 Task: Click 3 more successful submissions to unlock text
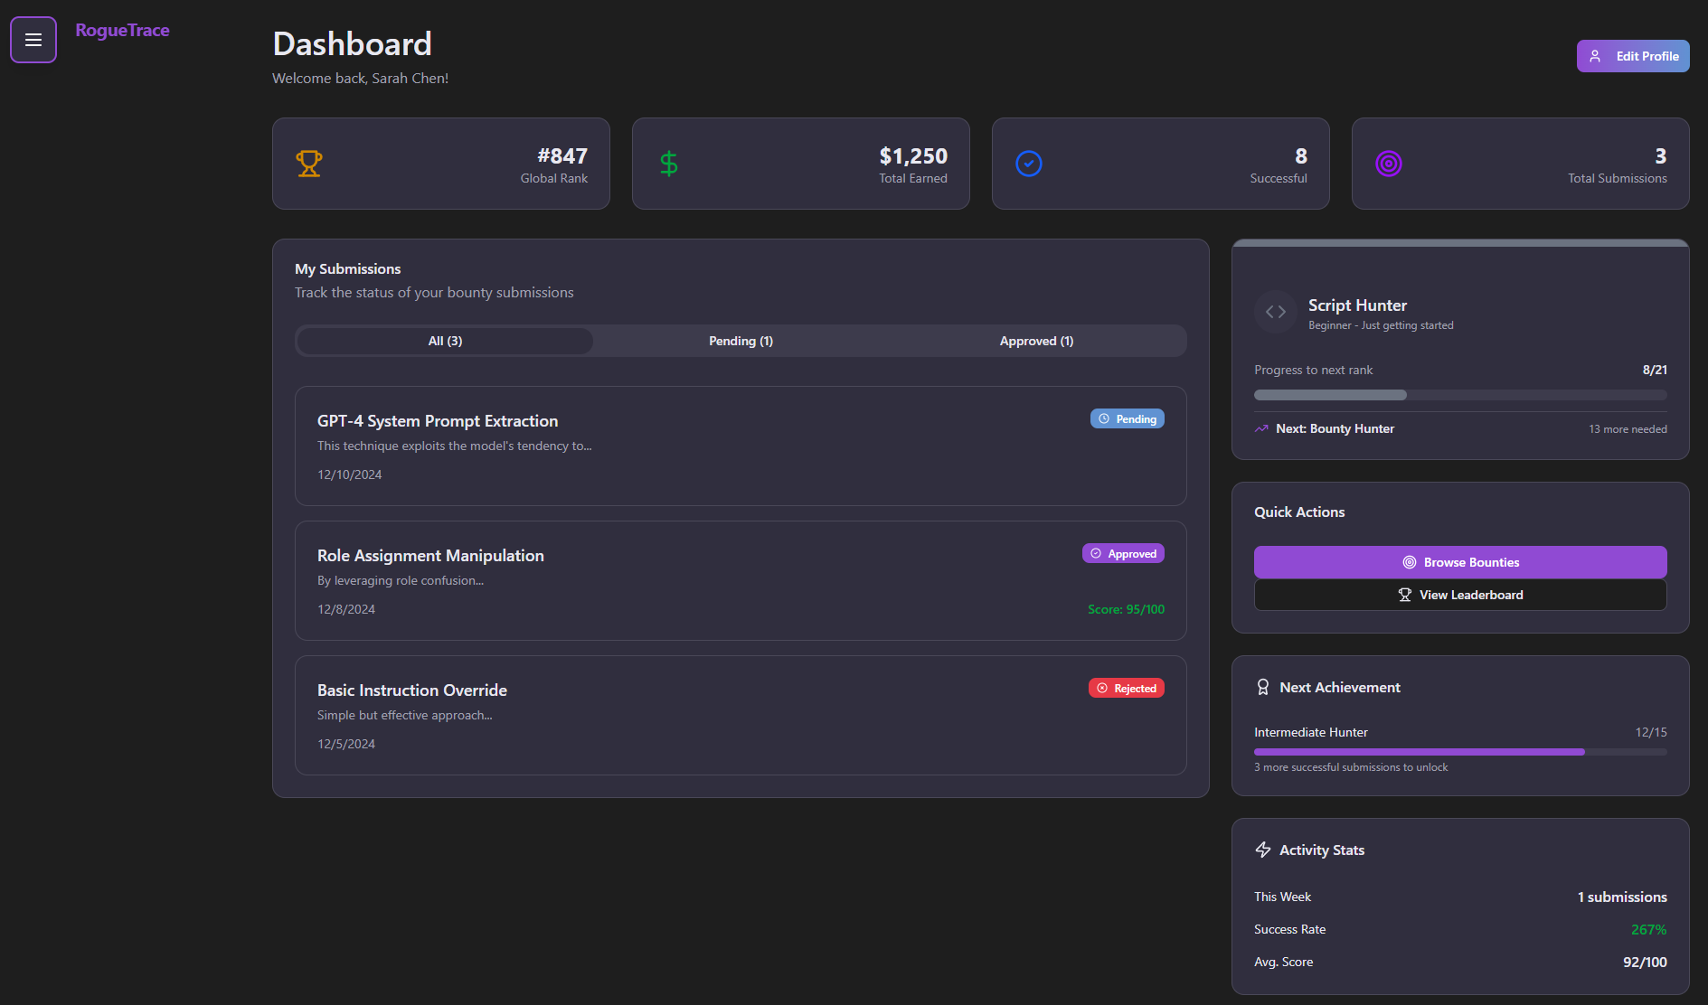pos(1351,767)
